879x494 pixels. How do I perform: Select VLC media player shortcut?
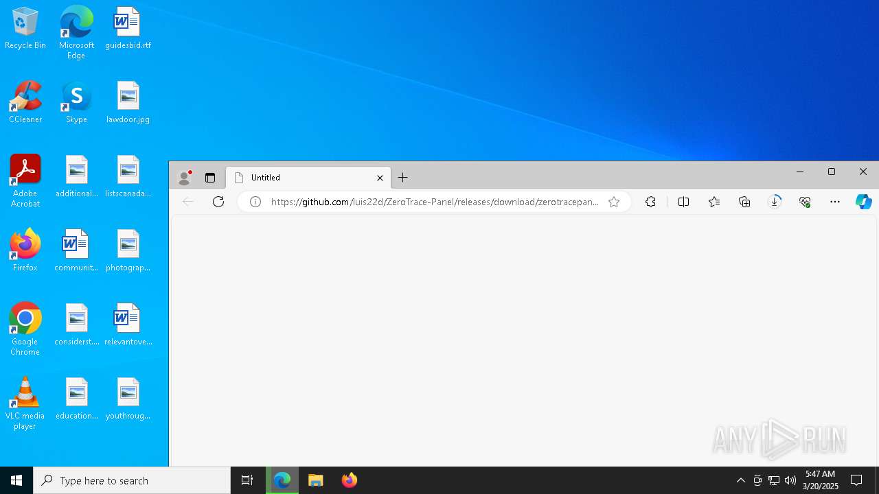(25, 403)
